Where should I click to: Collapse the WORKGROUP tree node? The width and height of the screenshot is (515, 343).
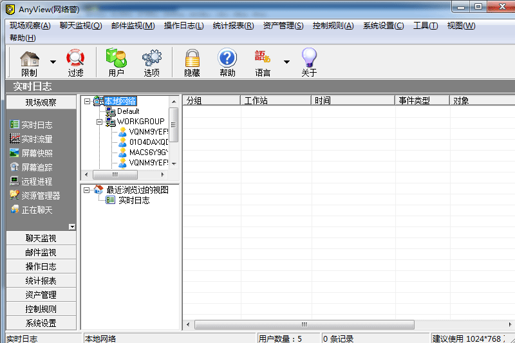(99, 122)
